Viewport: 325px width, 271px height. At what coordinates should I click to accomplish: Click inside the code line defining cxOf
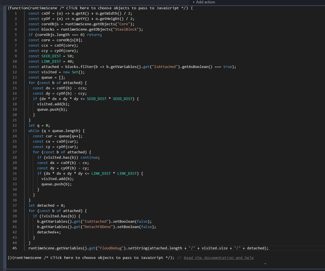(x=80, y=13)
